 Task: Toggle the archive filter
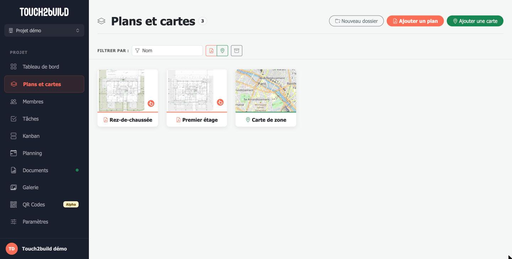(x=236, y=51)
